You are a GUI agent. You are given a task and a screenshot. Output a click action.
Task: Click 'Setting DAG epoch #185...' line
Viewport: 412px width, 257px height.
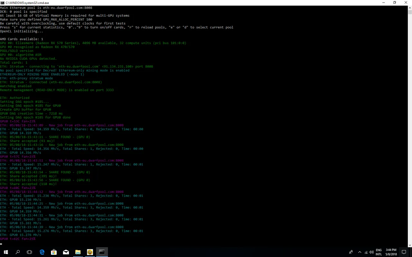[24, 102]
